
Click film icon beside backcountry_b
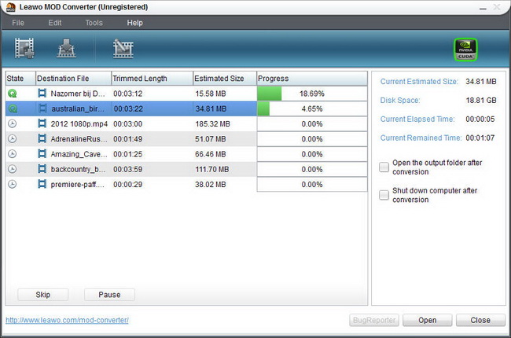[42, 169]
